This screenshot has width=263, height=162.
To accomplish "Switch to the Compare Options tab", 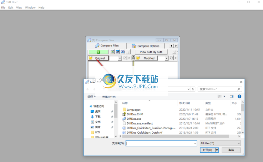I will click(146, 46).
